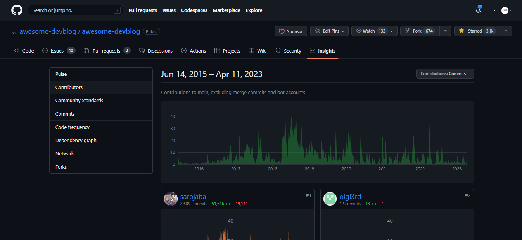Viewport: 522px width, 240px height.
Task: Open Network in sidebar
Action: (101, 154)
